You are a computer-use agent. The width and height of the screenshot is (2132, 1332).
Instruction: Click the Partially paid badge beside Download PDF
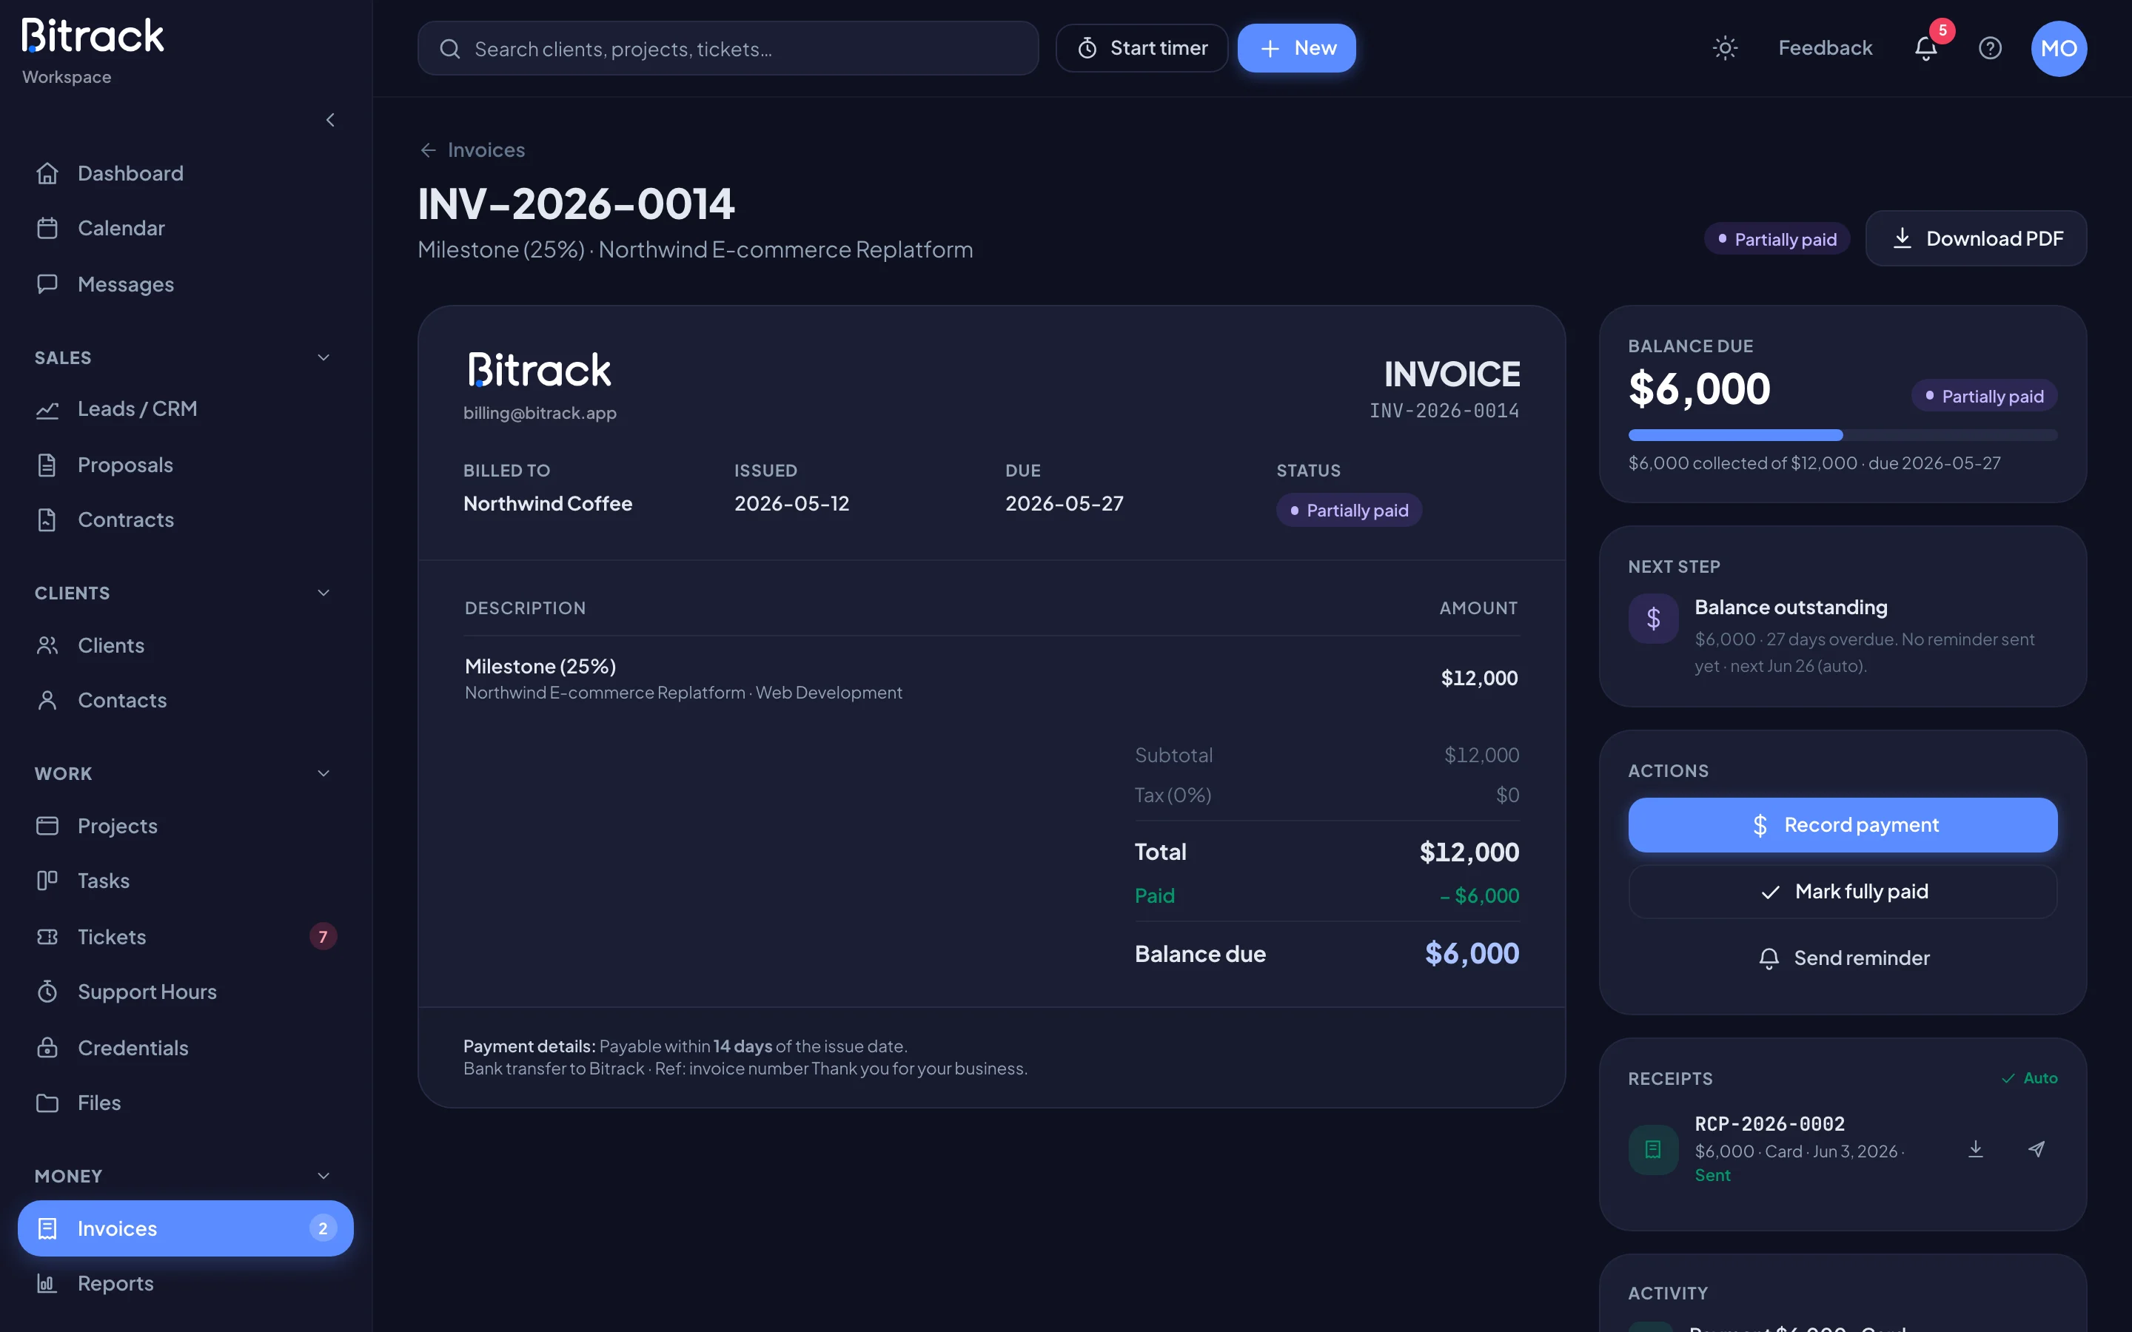pyautogui.click(x=1776, y=240)
